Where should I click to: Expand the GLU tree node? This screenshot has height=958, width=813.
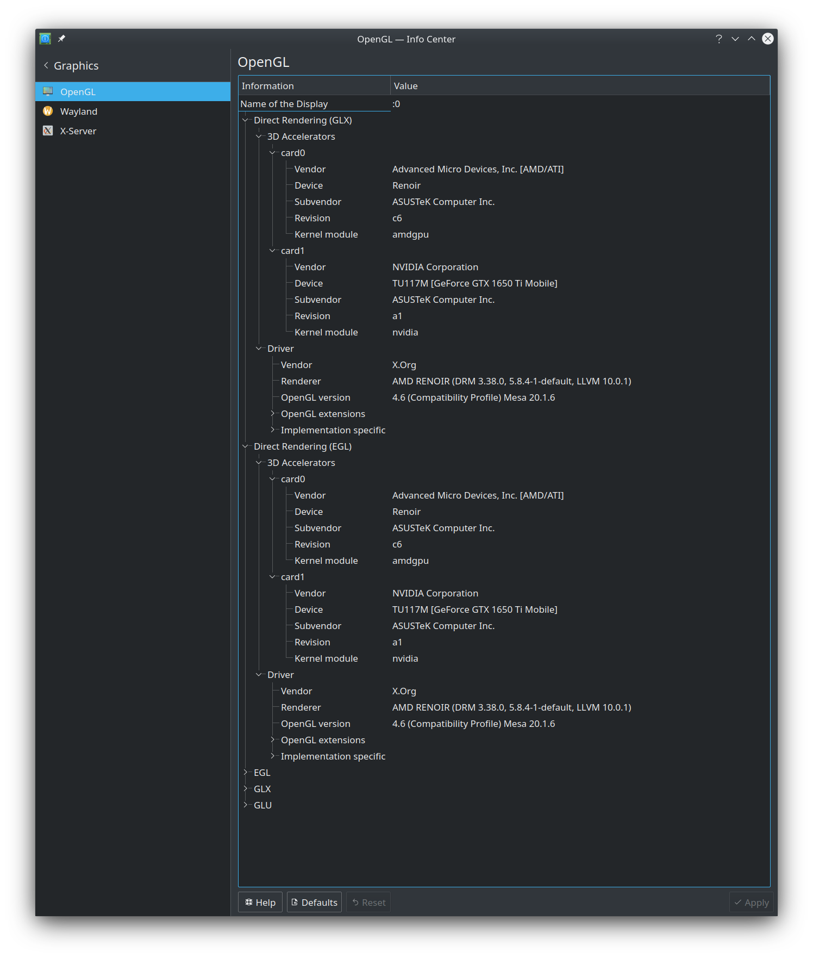(x=245, y=805)
